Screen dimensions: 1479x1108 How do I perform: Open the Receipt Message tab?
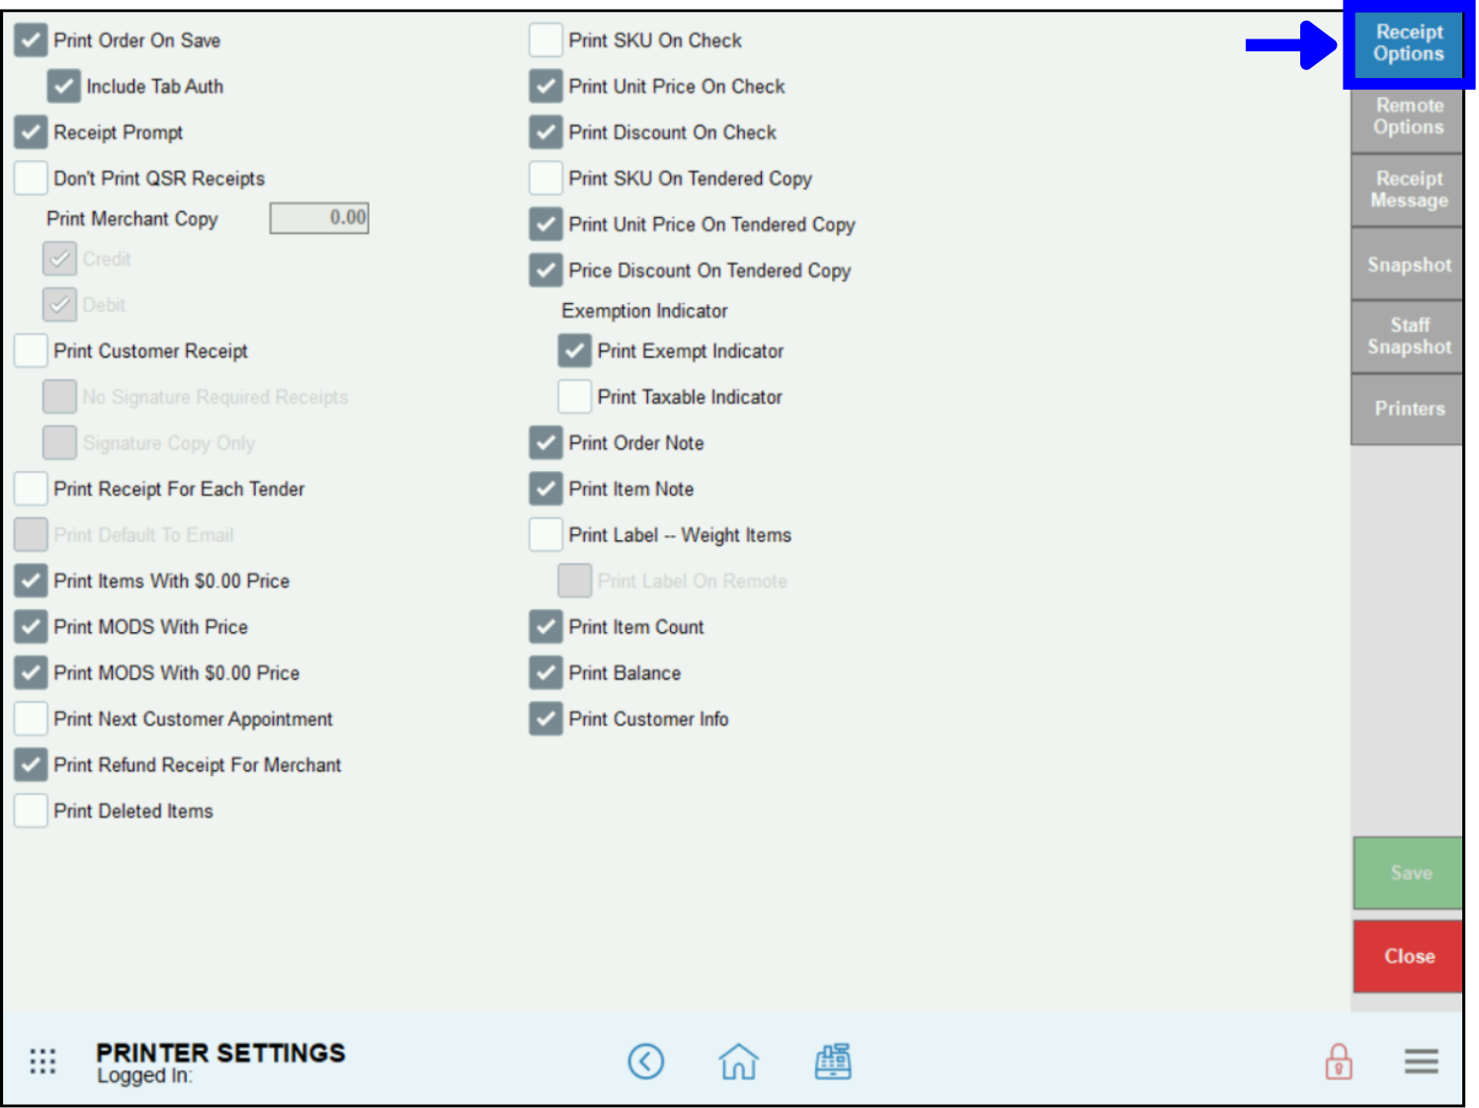pos(1407,190)
